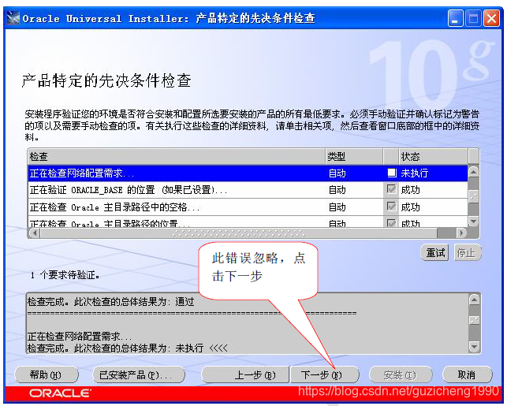Click the 检查 column header
Viewport: 507px width, 406px height.
point(177,157)
